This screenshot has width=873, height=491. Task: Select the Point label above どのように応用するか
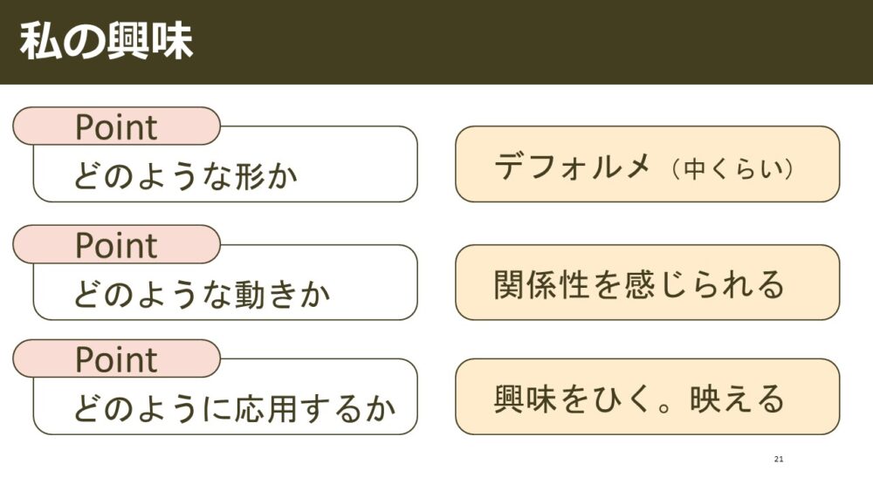(116, 358)
